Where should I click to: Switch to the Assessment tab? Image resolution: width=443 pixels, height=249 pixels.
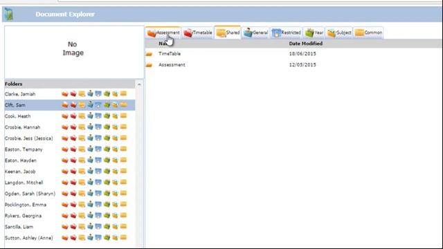pos(163,33)
